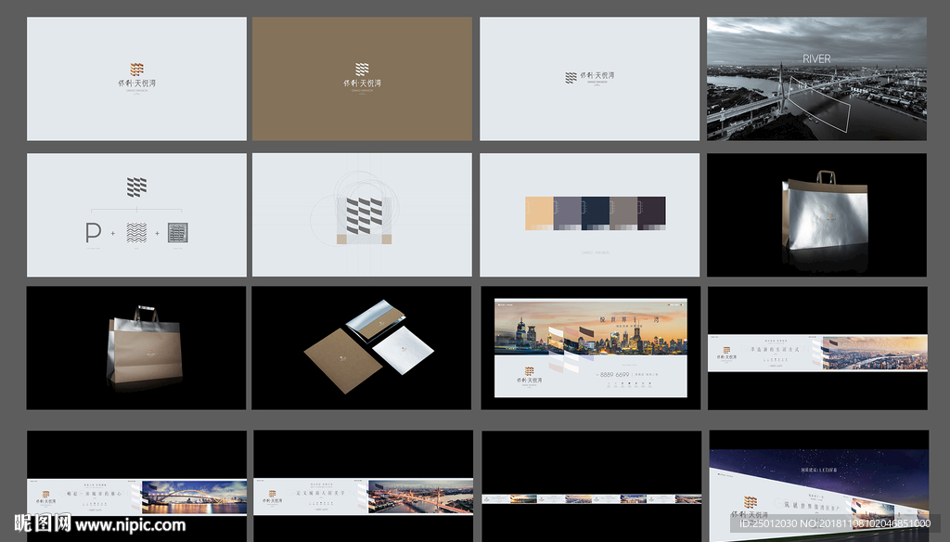Click the RIVER text on aerial photo
Screen dimensions: 950x542
pyautogui.click(x=816, y=58)
